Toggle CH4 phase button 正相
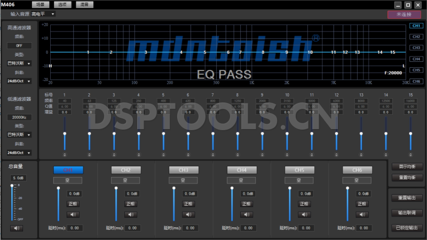Viewport: 427px width, 240px height. coord(246,204)
